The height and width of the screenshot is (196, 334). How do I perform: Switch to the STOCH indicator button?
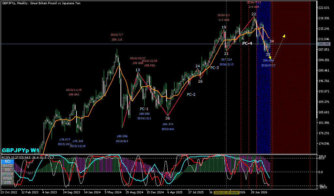point(8,174)
